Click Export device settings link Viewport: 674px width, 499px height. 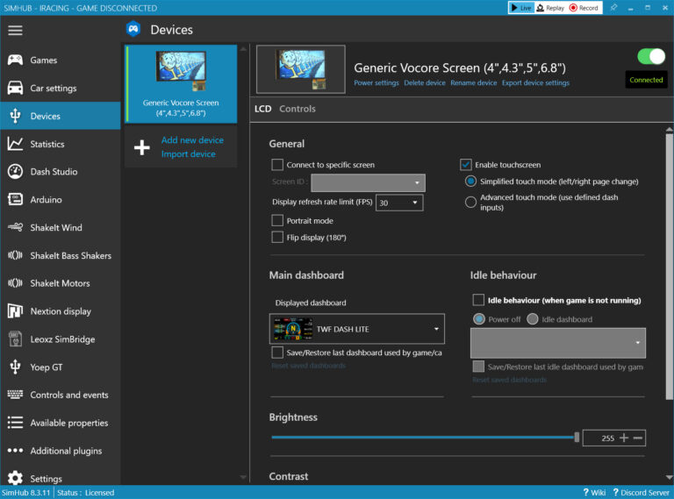[535, 83]
